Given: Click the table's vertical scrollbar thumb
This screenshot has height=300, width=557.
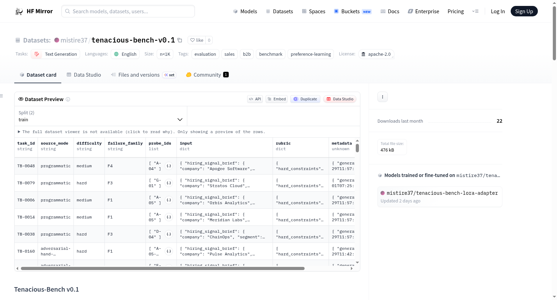Looking at the screenshot, I should 357,148.
